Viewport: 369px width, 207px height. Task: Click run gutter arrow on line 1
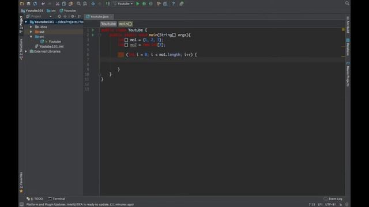pyautogui.click(x=93, y=30)
